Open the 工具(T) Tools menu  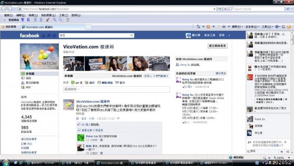(63, 15)
